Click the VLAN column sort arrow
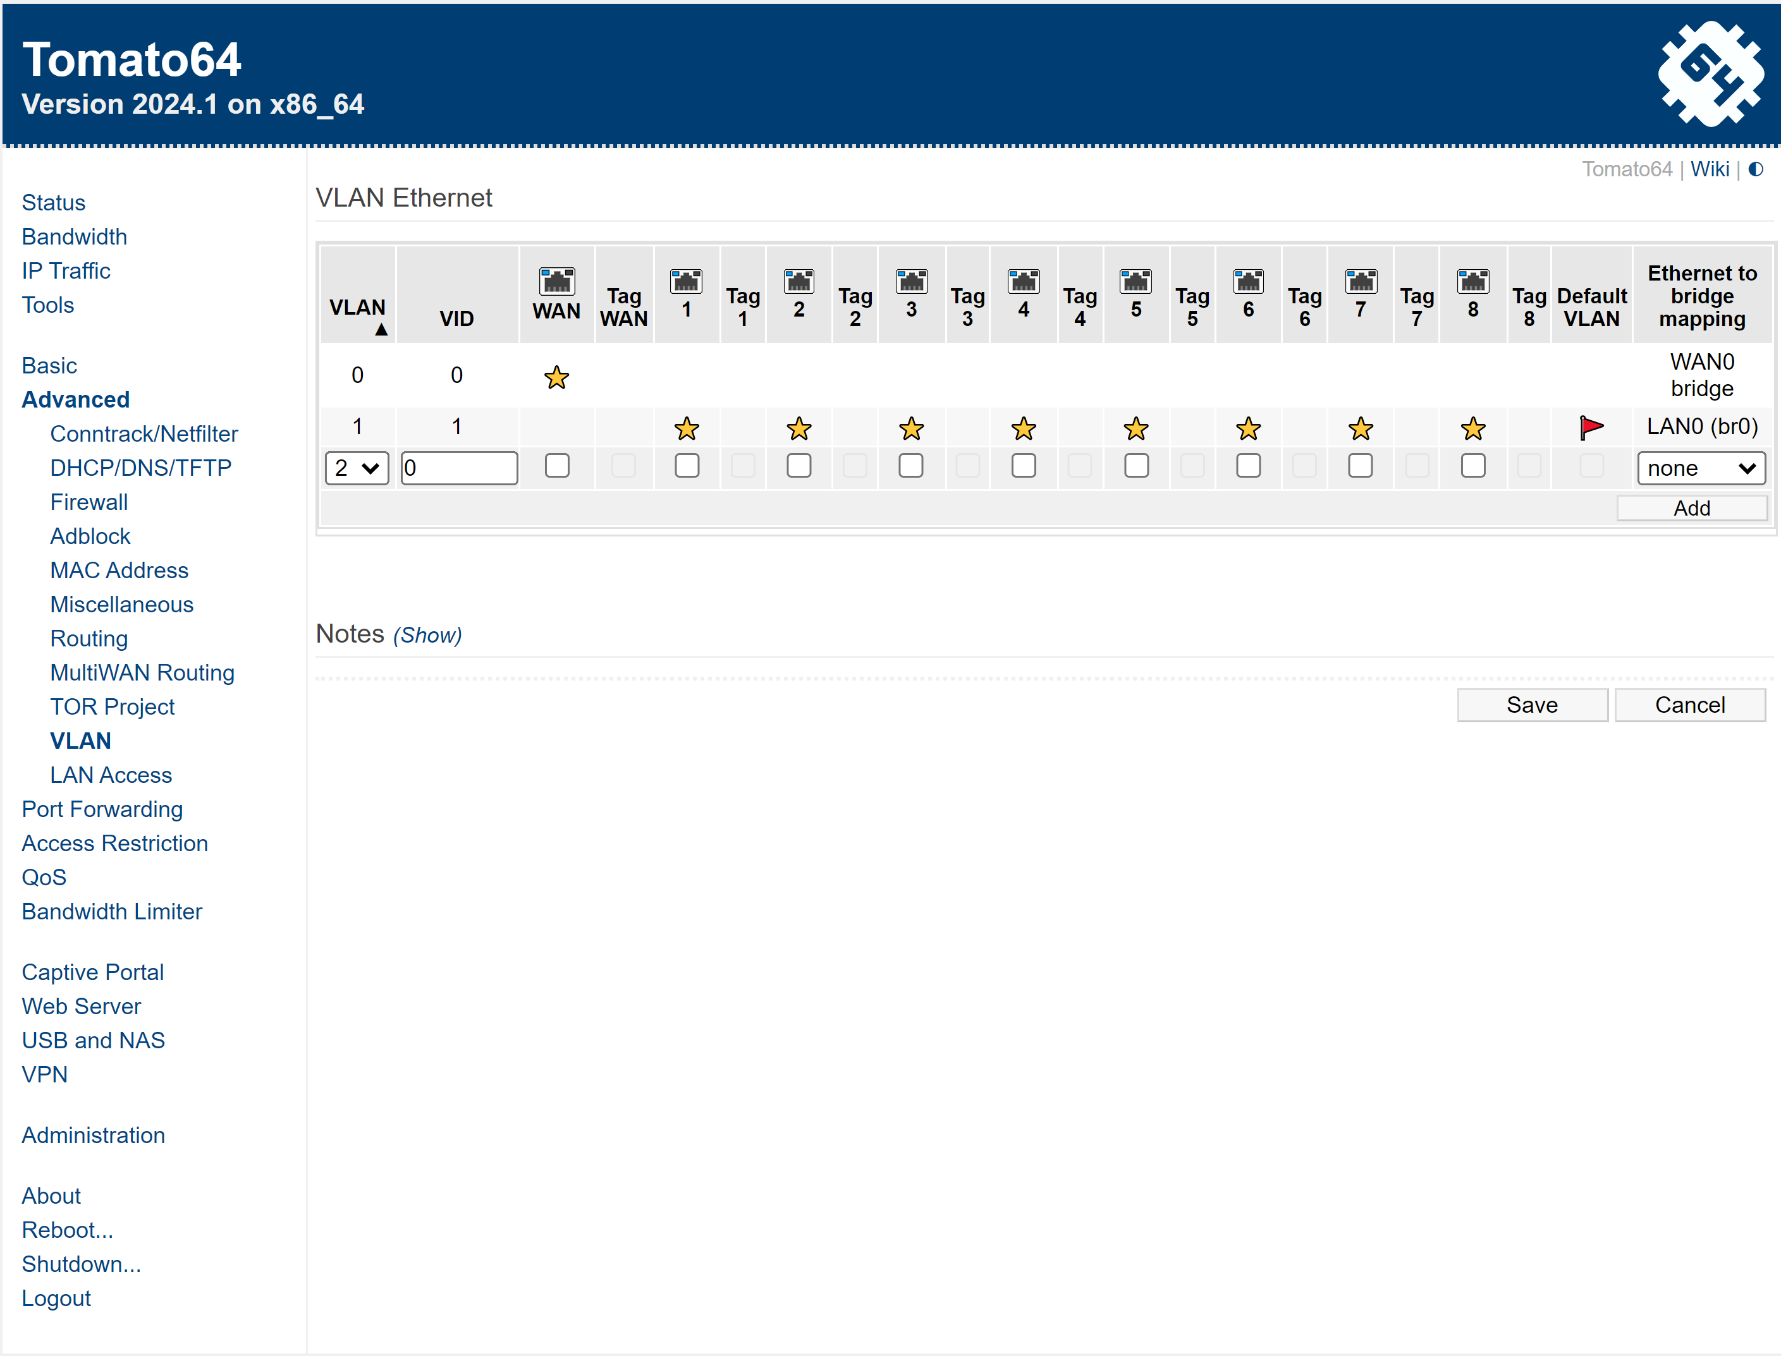The width and height of the screenshot is (1781, 1356). click(x=381, y=329)
